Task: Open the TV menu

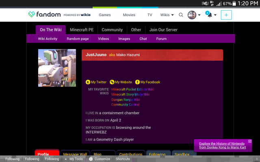Action: (150, 15)
